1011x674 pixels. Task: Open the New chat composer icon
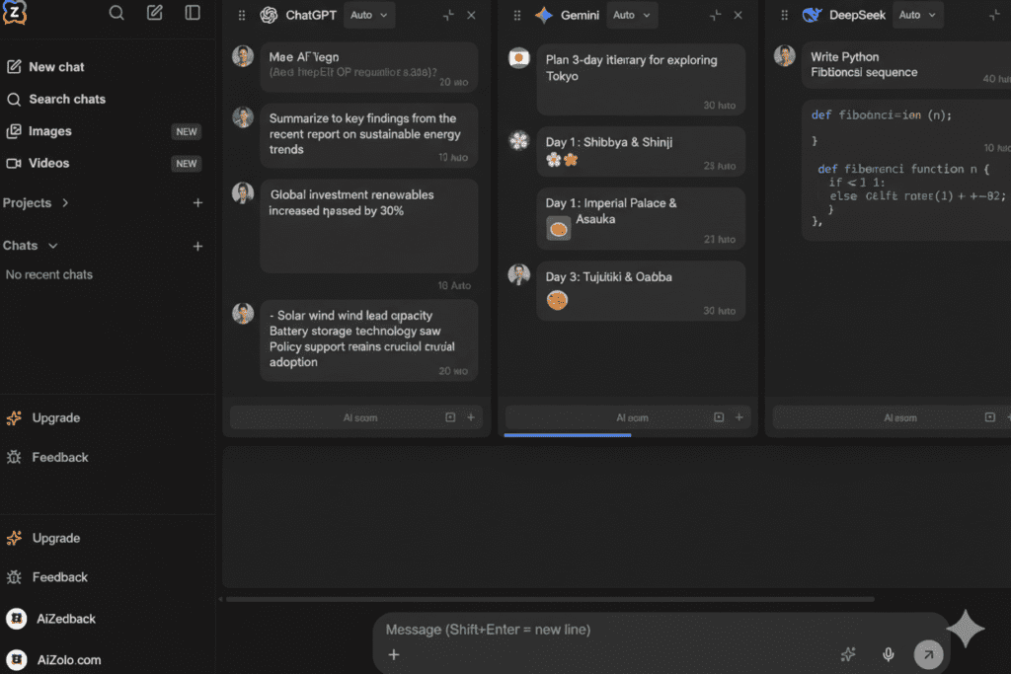pyautogui.click(x=153, y=14)
